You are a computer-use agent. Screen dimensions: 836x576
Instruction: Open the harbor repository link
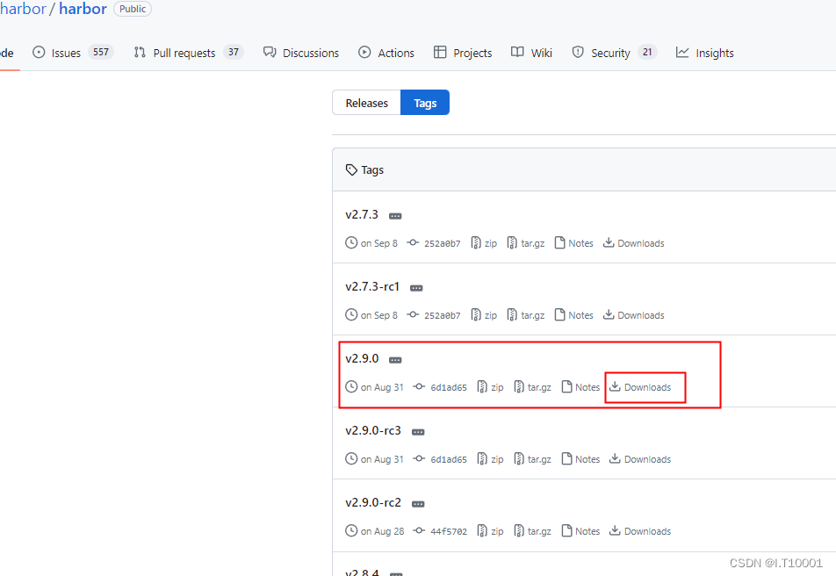pyautogui.click(x=83, y=9)
